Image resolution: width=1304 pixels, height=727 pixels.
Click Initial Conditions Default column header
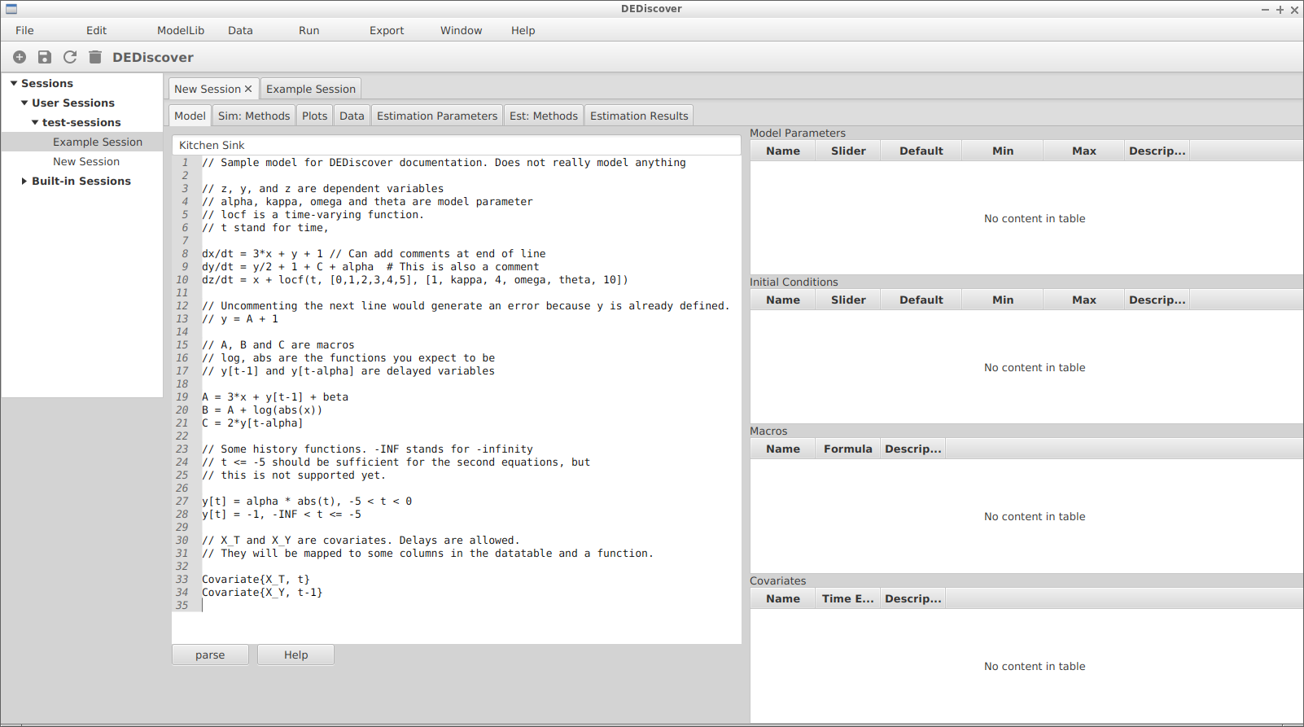921,300
